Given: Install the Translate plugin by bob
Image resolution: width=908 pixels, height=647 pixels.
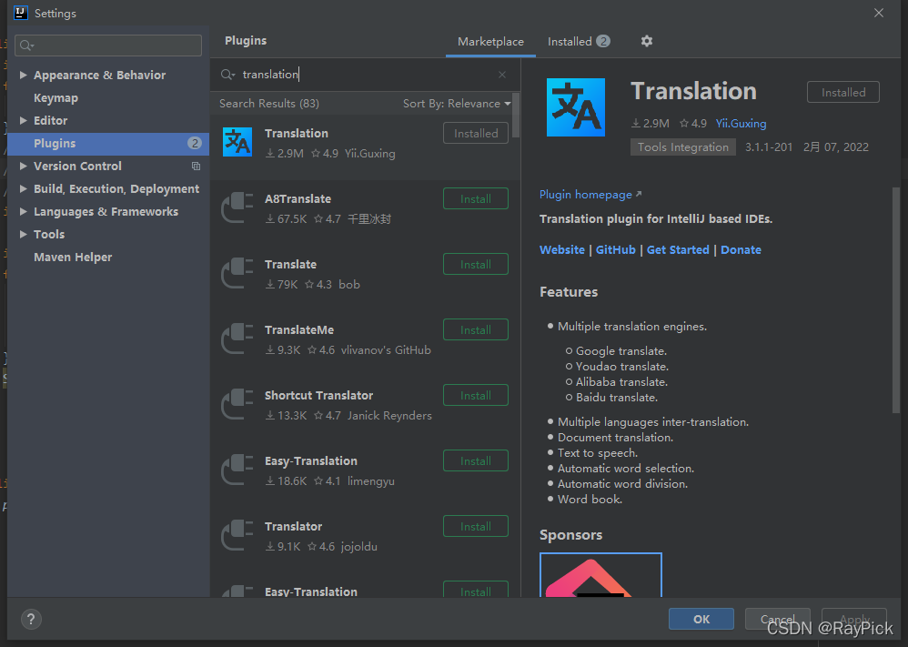Looking at the screenshot, I should pos(476,264).
